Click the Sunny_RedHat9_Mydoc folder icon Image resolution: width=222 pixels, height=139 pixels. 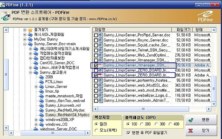click(x=42, y=110)
